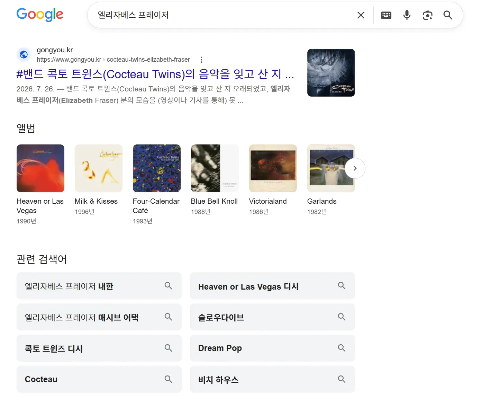The height and width of the screenshot is (398, 481).
Task: Click the gongyou.kr URL breadcrumb
Action: pos(114,60)
